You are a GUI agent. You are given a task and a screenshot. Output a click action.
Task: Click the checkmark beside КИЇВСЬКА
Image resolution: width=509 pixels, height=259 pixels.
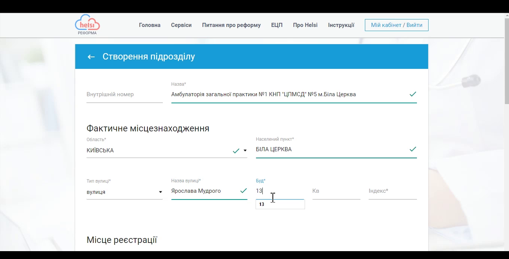tap(236, 151)
